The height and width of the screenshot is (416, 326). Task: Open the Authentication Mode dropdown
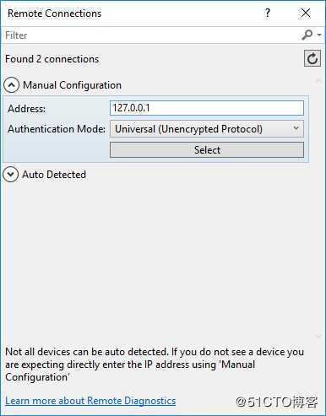coord(207,129)
